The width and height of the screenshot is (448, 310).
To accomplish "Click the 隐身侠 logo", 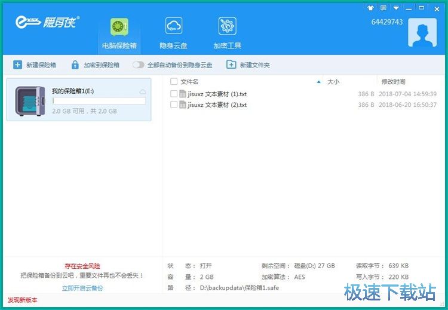I will tap(47, 22).
